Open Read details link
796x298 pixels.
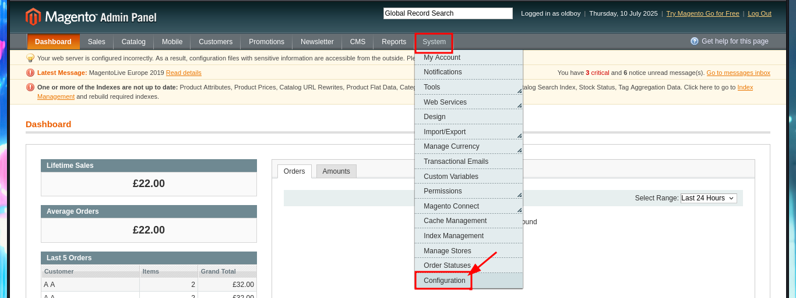[x=184, y=73]
